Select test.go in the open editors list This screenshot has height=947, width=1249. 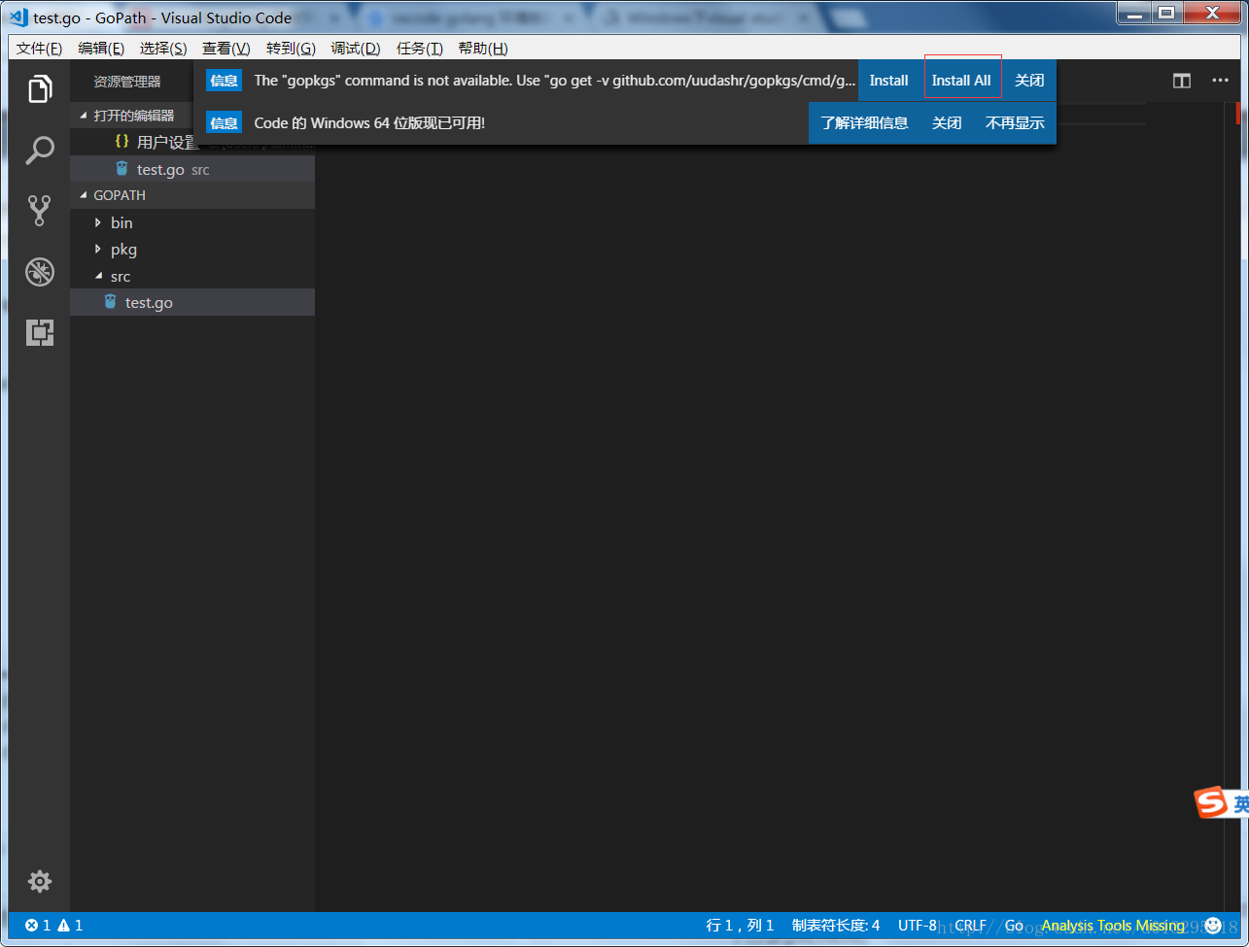[x=192, y=169]
